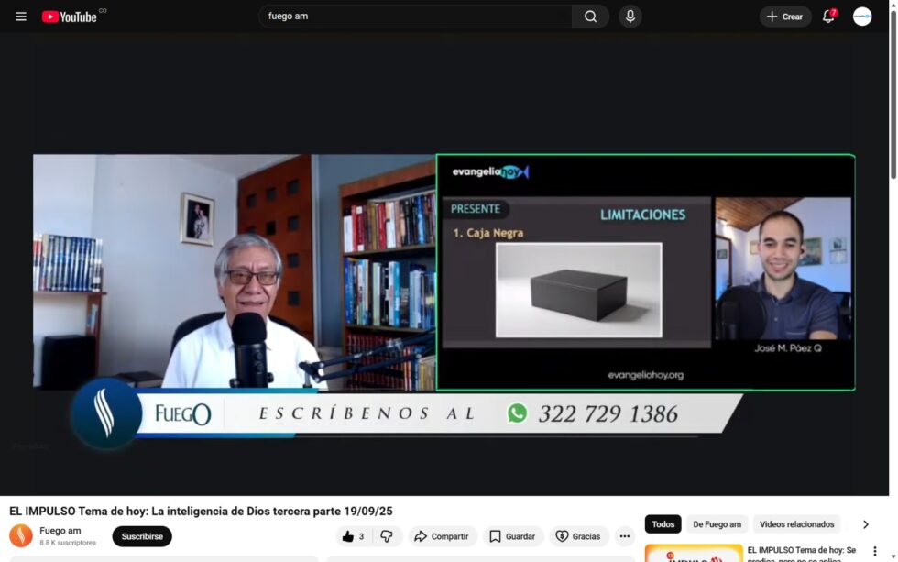Click the search field with 'fuego am'

coord(417,17)
